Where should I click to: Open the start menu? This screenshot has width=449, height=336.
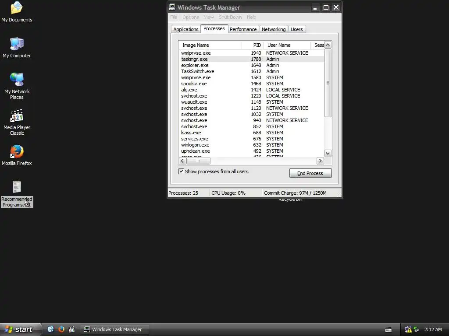coord(21,329)
